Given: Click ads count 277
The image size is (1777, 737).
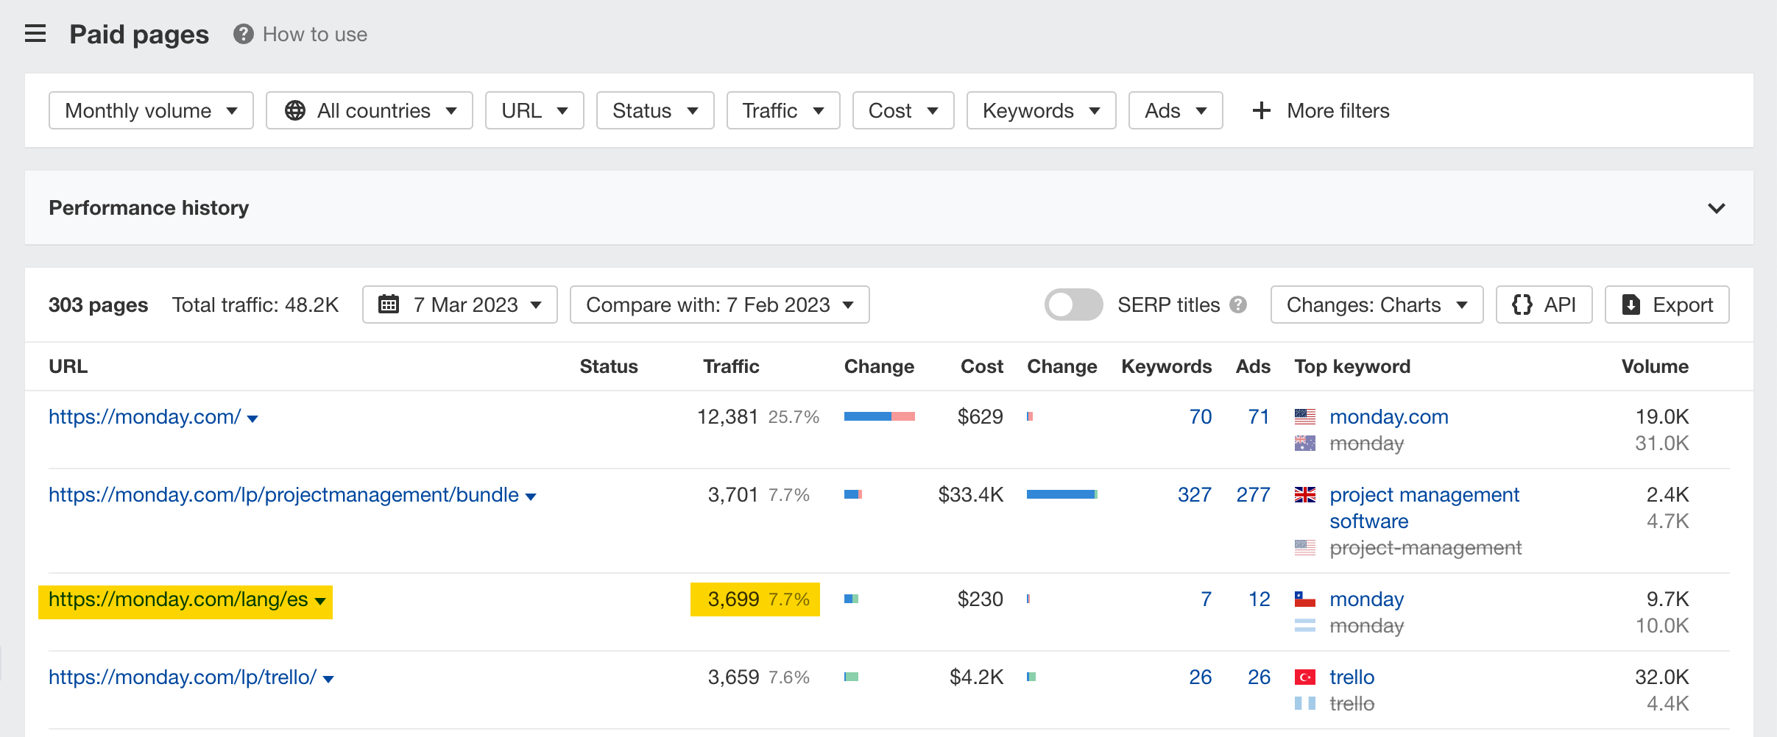Looking at the screenshot, I should [x=1254, y=494].
